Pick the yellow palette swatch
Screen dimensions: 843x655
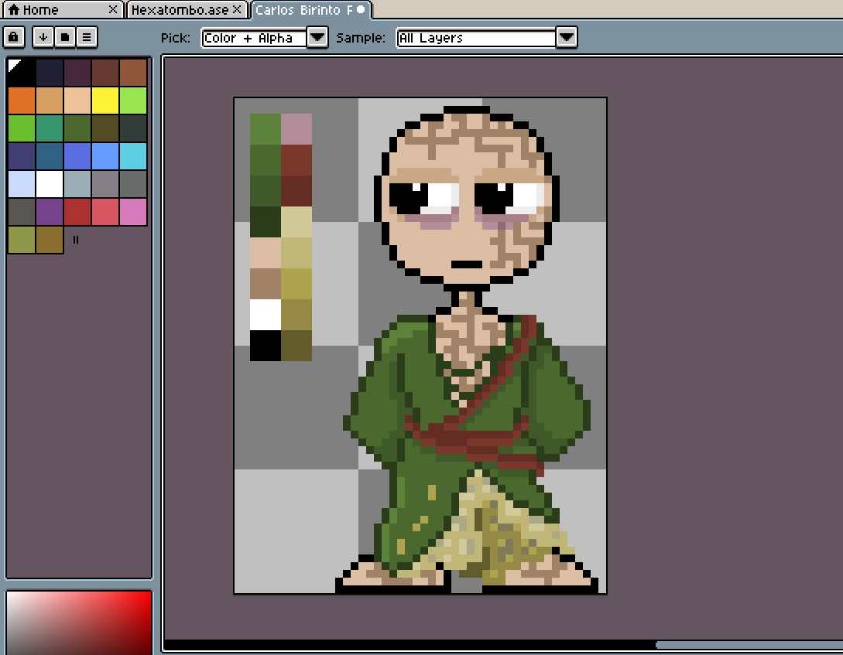[105, 101]
